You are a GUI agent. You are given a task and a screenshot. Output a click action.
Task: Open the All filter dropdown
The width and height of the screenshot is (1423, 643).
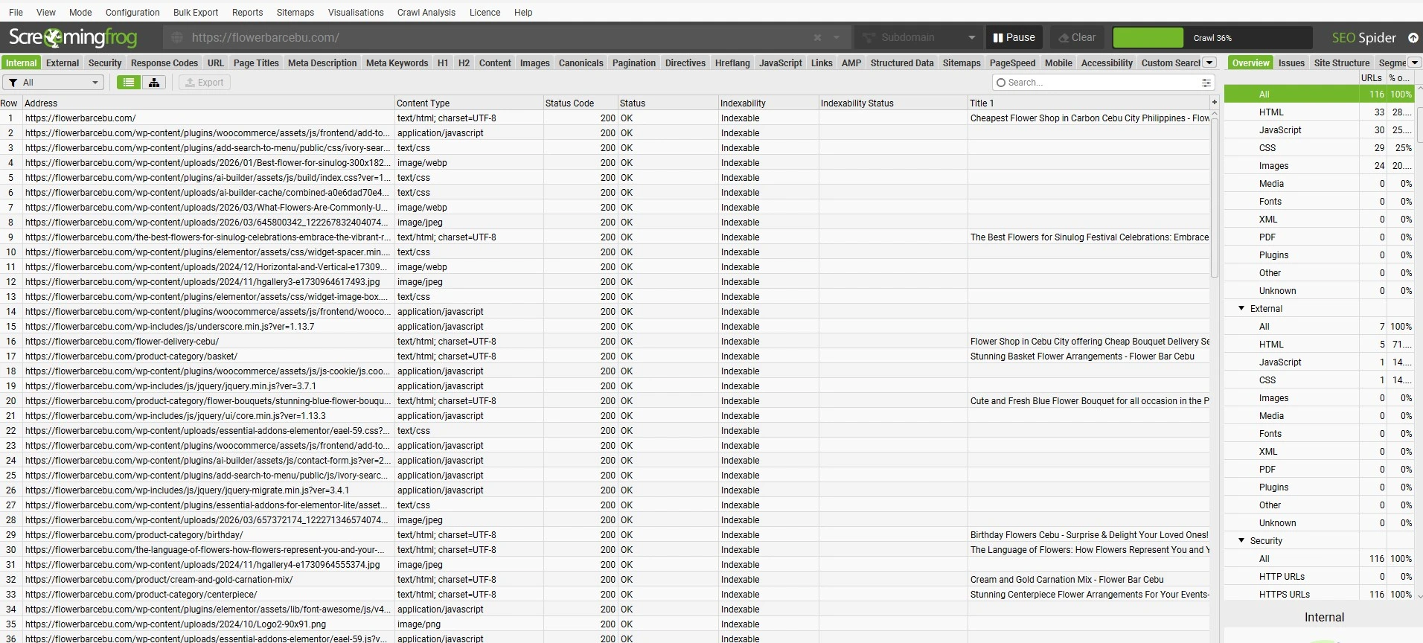[53, 83]
